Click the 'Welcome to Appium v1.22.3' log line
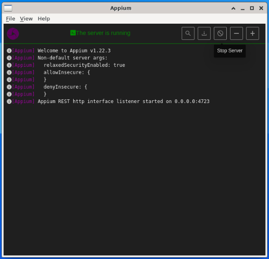The height and width of the screenshot is (259, 269). coord(74,51)
